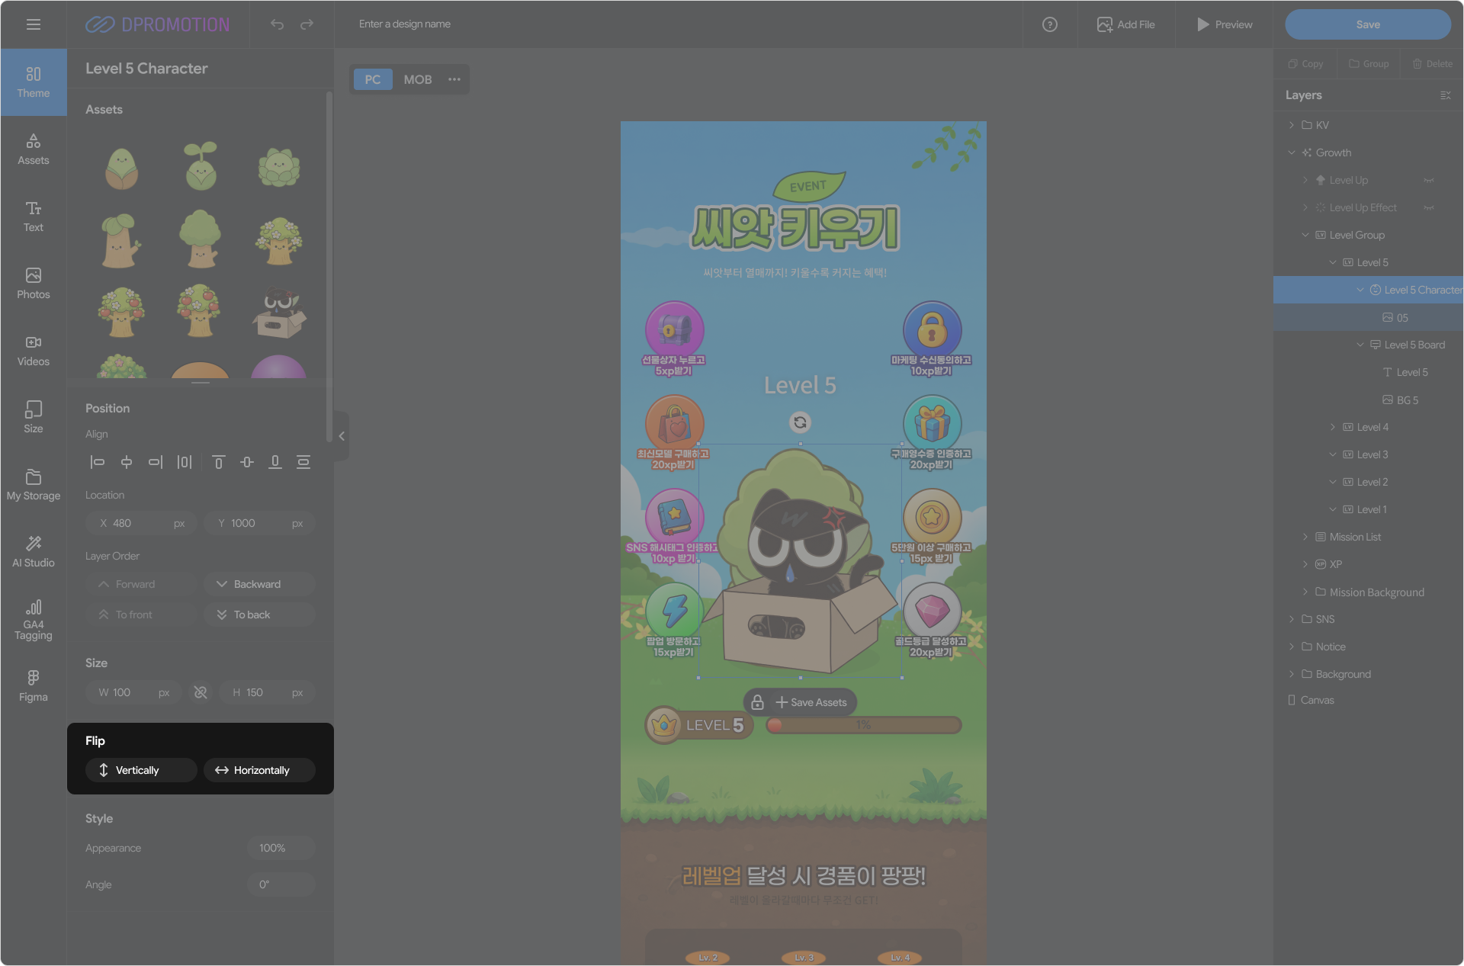Screen dimensions: 1464x966
Task: Click the design name field
Action: 405,24
